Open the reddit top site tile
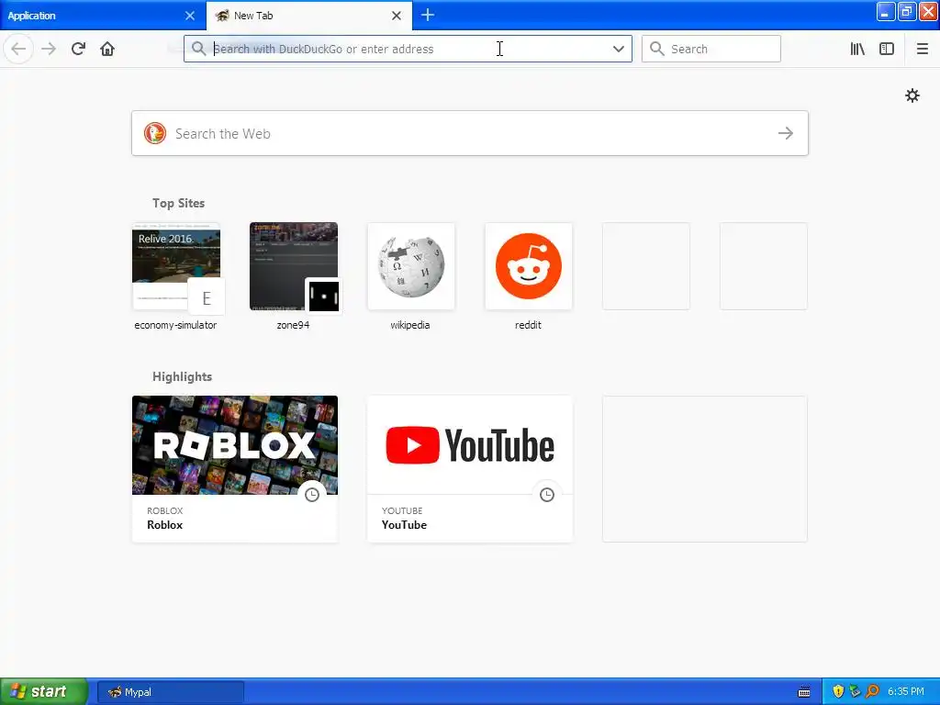This screenshot has width=940, height=705. pyautogui.click(x=528, y=266)
